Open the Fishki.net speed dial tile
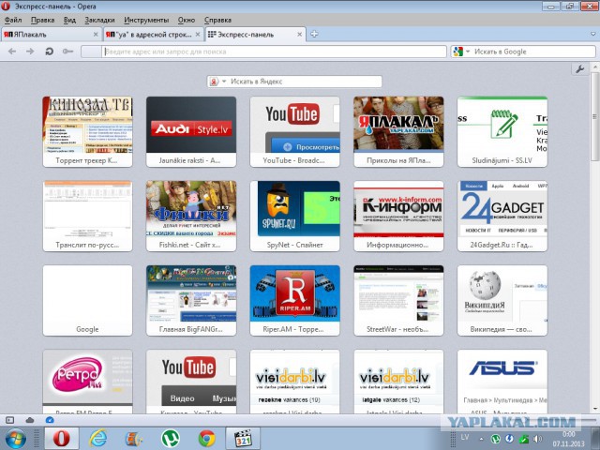 pos(191,216)
